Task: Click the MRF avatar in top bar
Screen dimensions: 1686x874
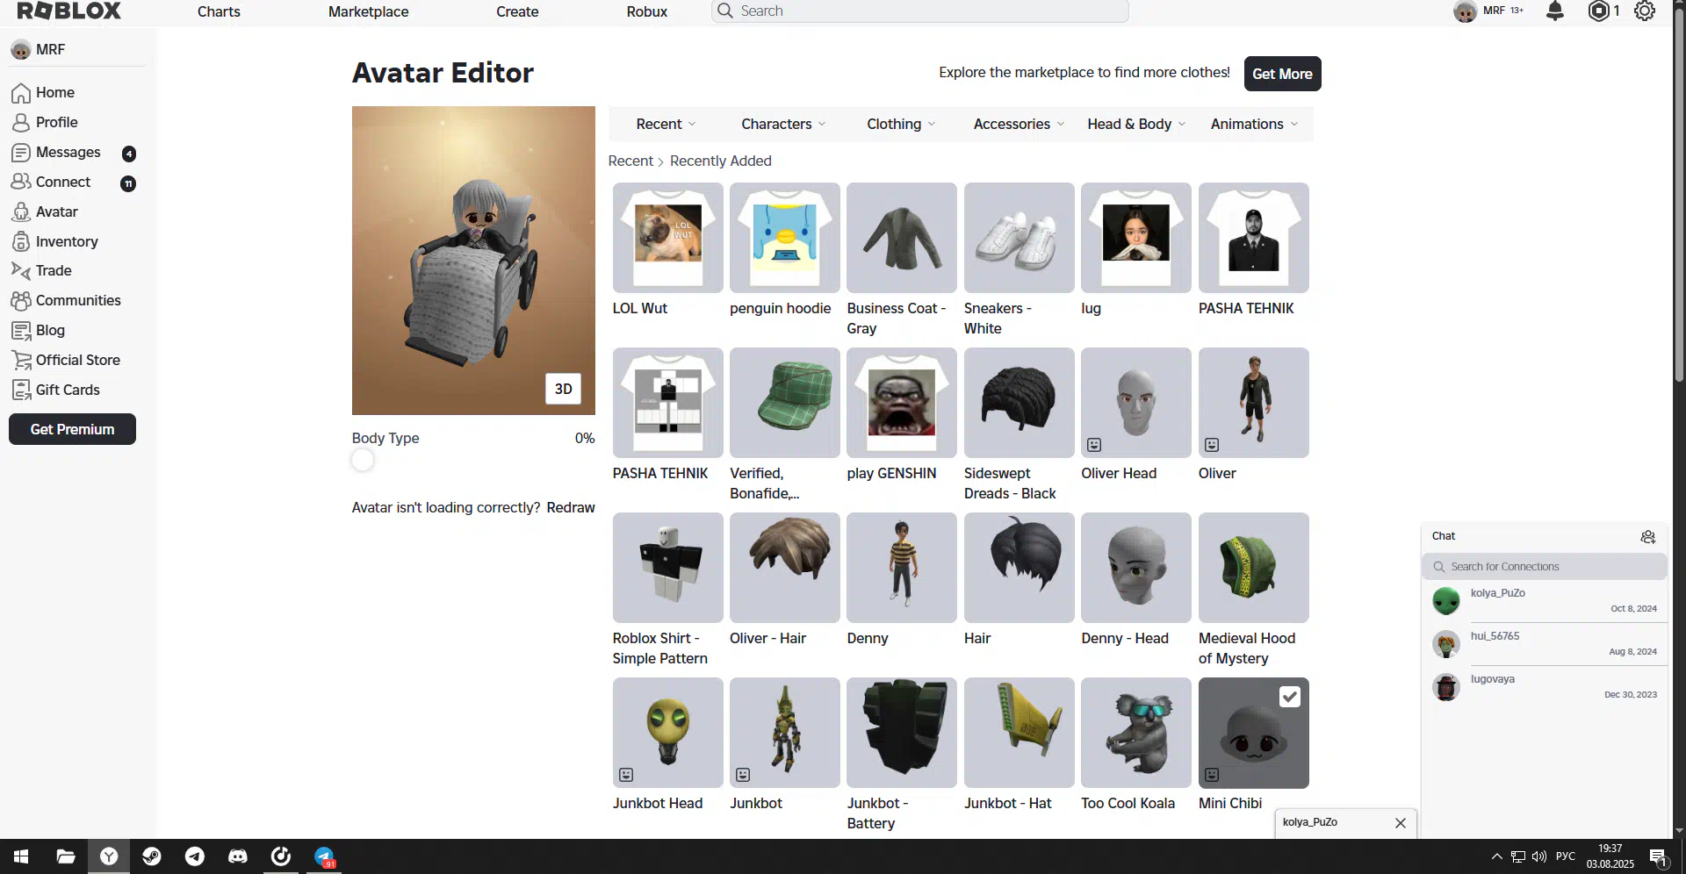Action: [1465, 11]
